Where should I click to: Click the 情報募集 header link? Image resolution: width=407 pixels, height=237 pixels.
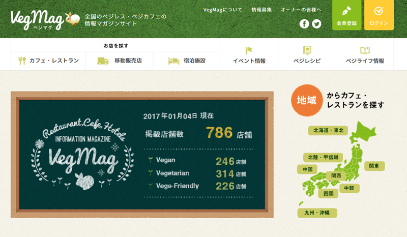[261, 10]
